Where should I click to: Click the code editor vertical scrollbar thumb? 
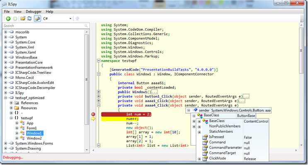pos(301,51)
